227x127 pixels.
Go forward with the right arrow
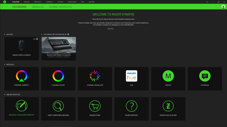pos(7,7)
